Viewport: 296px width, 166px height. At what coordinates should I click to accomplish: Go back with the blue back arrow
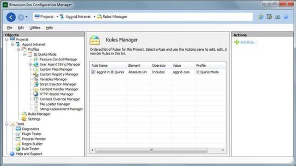tap(11, 17)
